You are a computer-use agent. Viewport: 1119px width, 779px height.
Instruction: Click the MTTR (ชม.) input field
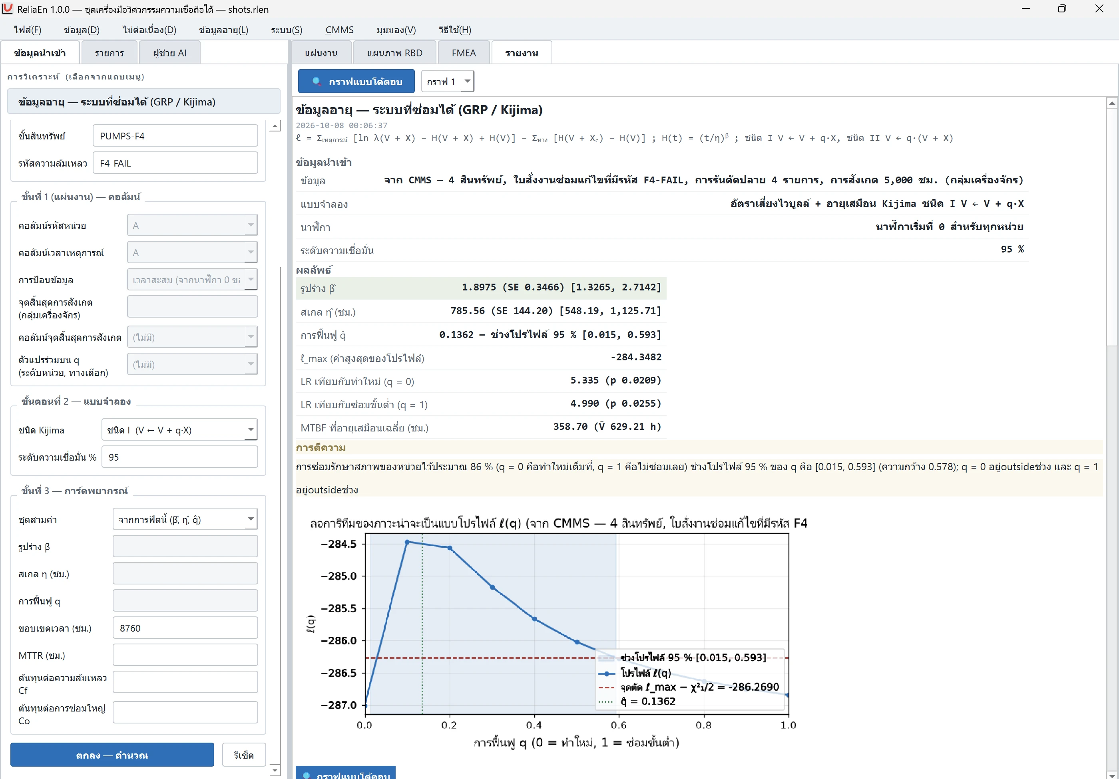point(185,655)
